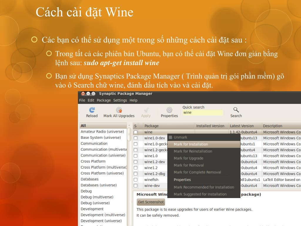Tick the checkbox for wine1.2-dev

[136, 162]
